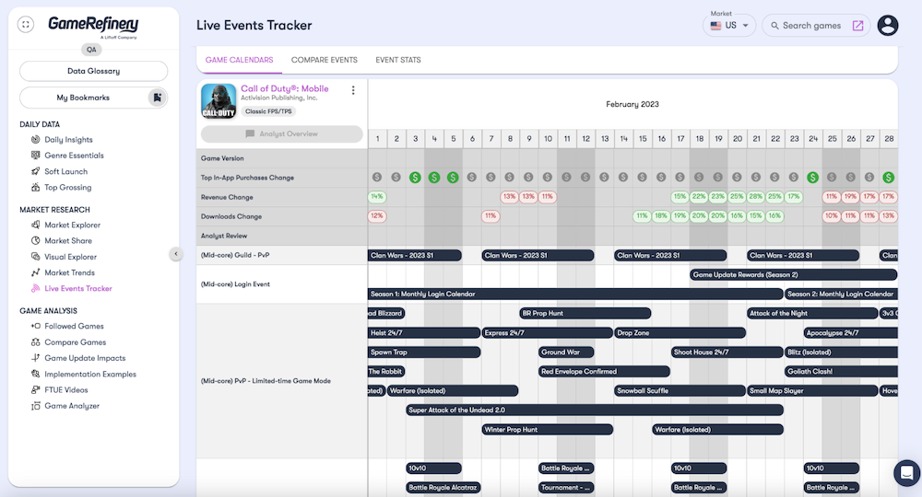Select Live Events Tracker in sidebar
Viewport: 922px width, 497px height.
pyautogui.click(x=78, y=288)
